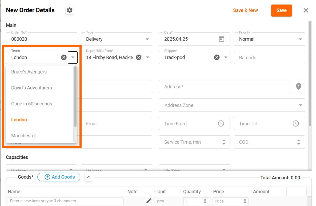Open the Address Zone dropdown
The height and width of the screenshot is (206, 316).
tap(301, 105)
